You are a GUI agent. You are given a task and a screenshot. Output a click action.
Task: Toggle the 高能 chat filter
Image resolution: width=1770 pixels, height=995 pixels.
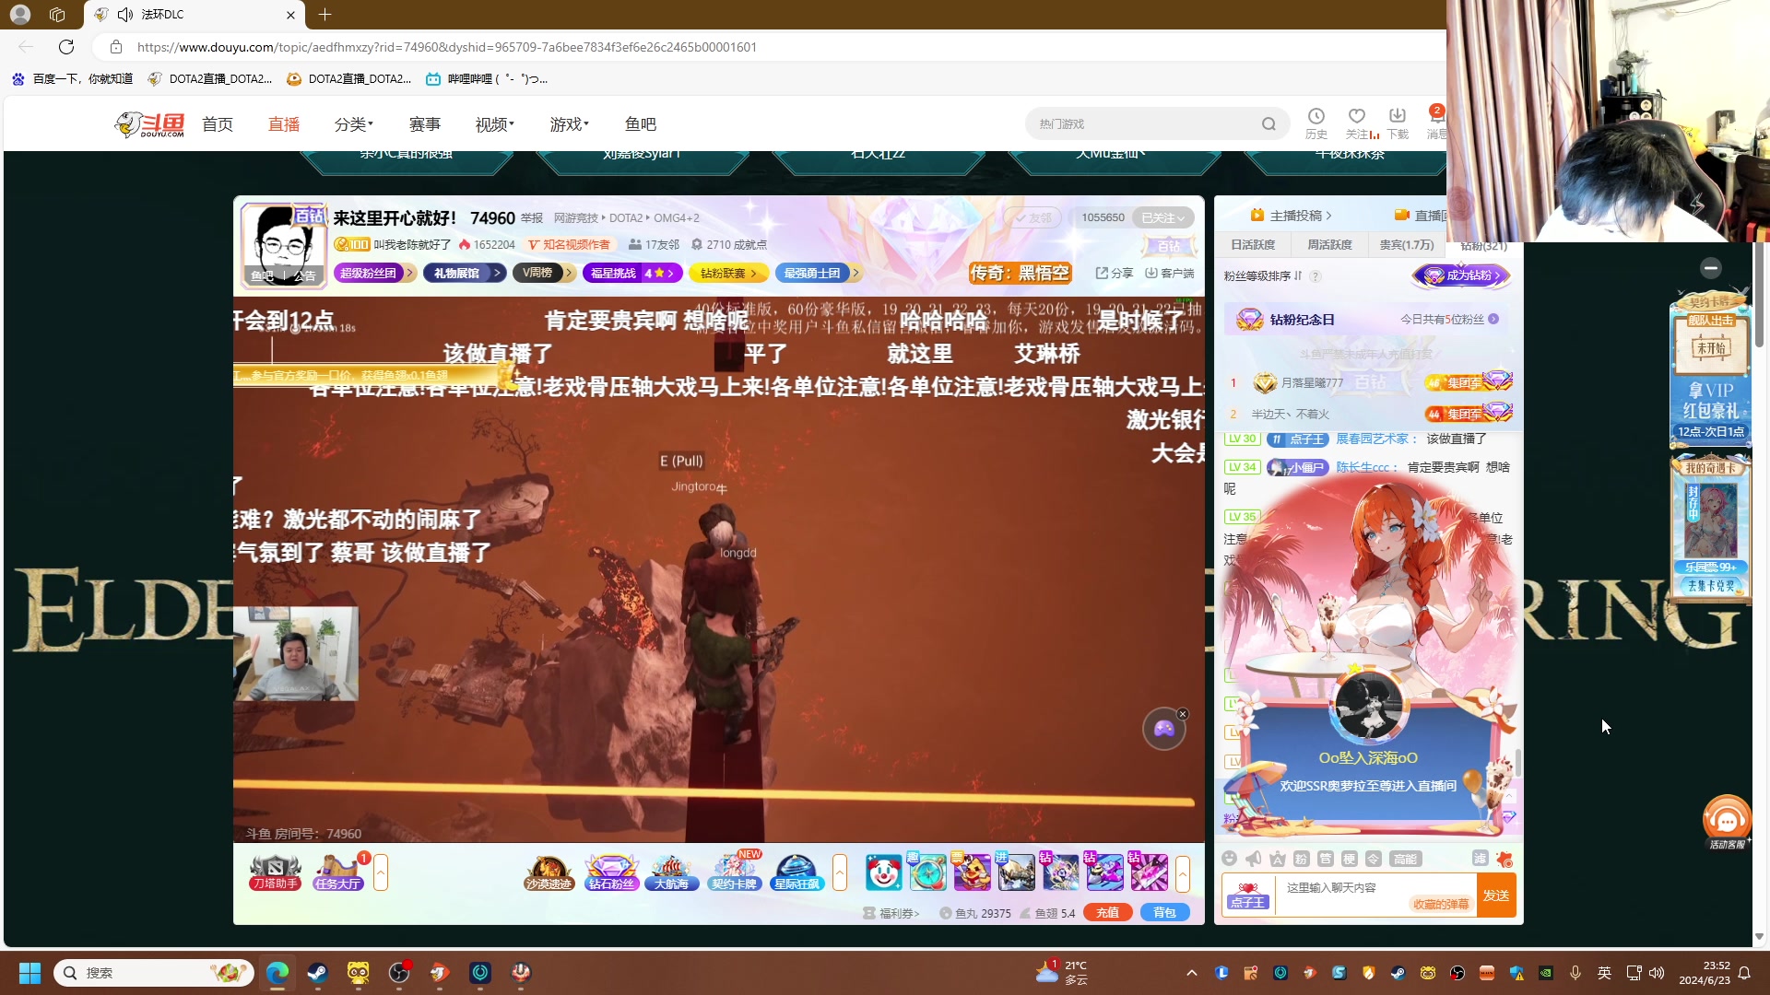1405,859
